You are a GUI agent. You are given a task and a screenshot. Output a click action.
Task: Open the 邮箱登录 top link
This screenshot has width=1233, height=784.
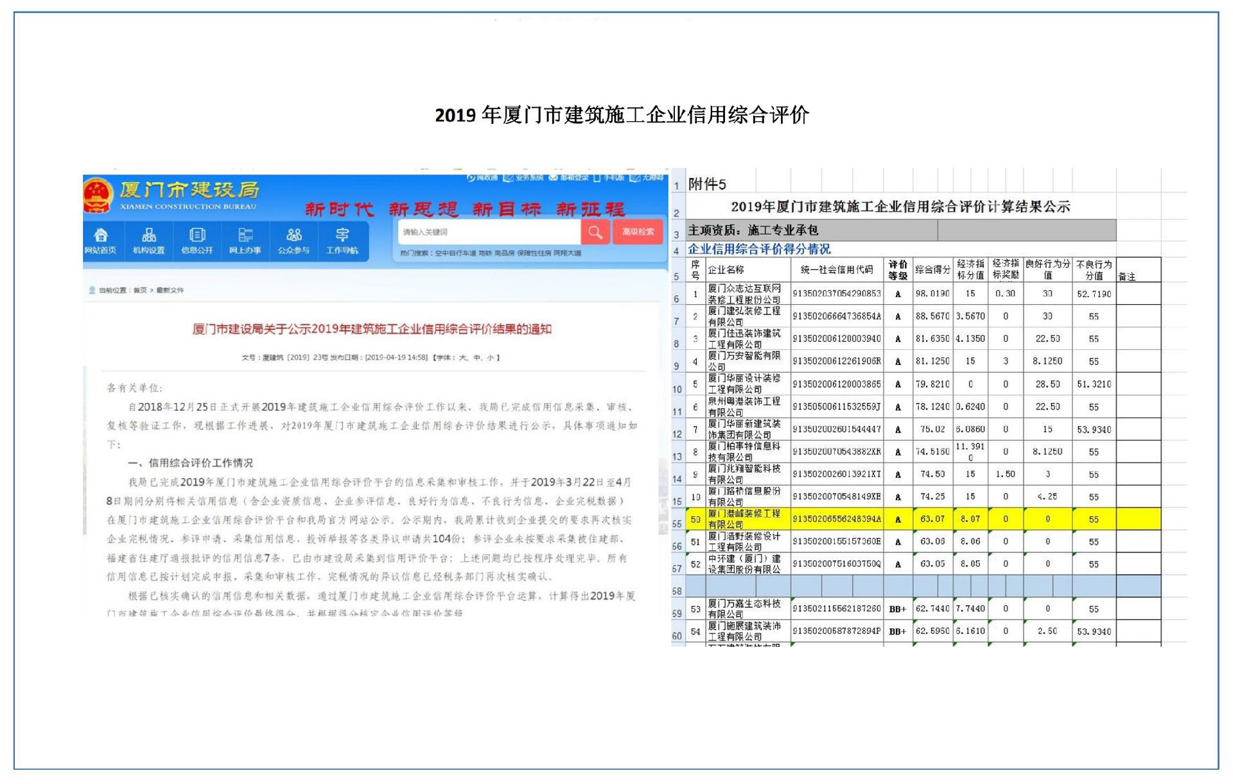point(568,177)
